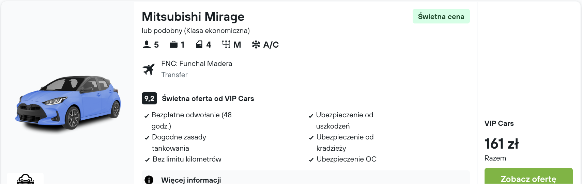Image resolution: width=582 pixels, height=185 pixels.
Task: Click the 161 zł total price
Action: 501,144
